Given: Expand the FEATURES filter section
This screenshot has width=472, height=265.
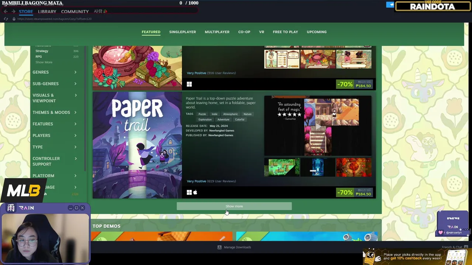Looking at the screenshot, I should tap(55, 124).
